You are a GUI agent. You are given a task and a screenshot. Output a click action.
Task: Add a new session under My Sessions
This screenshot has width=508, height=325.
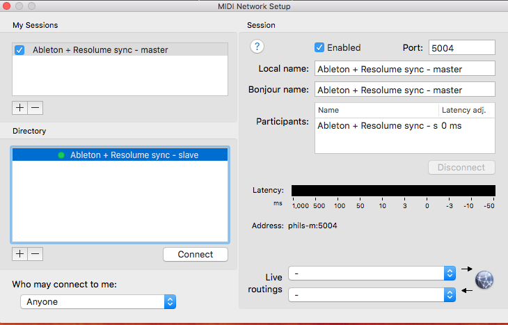click(x=20, y=108)
